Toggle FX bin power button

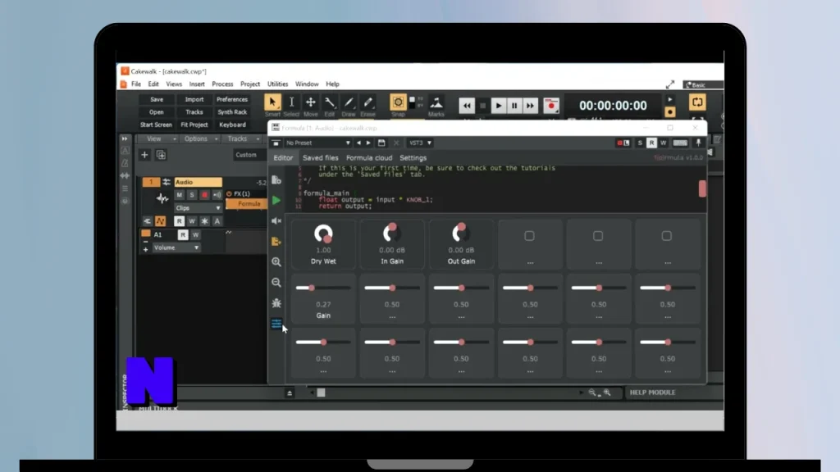[230, 193]
